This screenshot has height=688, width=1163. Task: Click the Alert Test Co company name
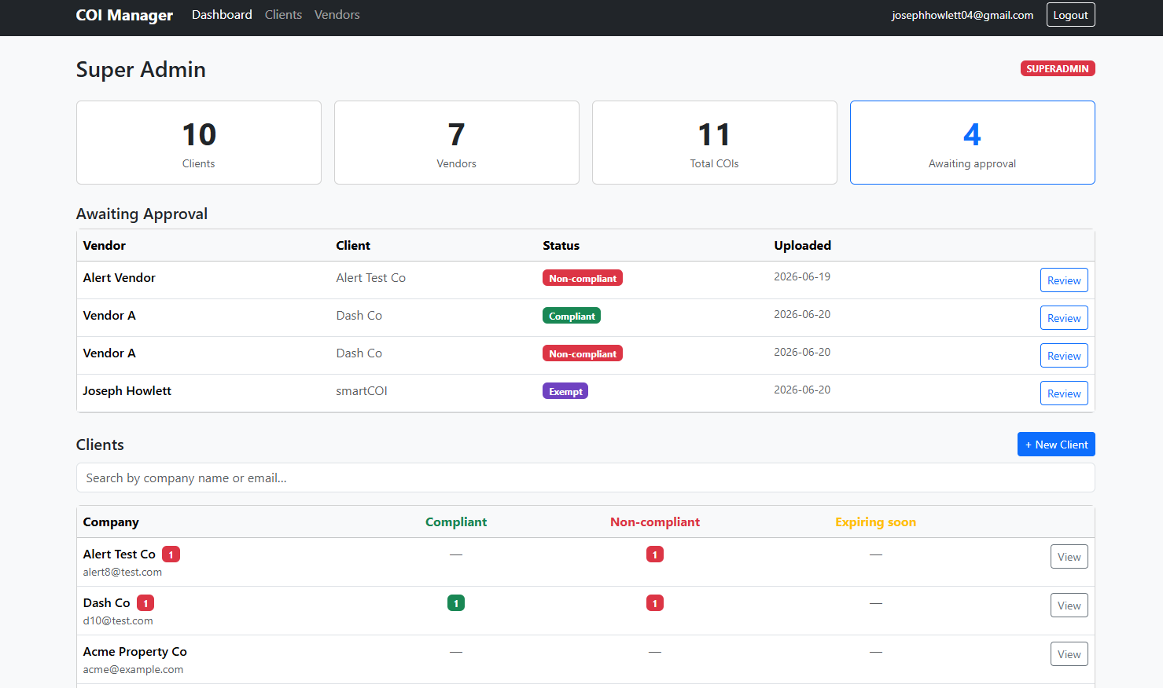[x=120, y=554]
